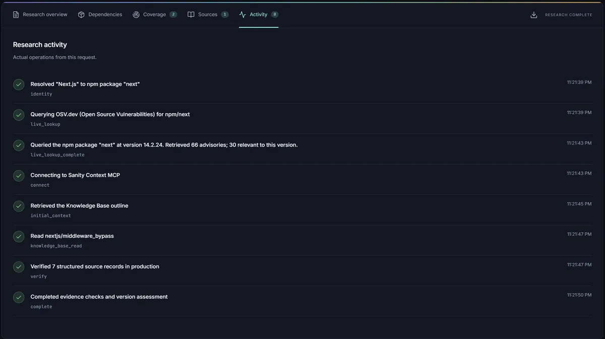Click the 'Connecting to Sanity Context MCP' text

(x=75, y=175)
